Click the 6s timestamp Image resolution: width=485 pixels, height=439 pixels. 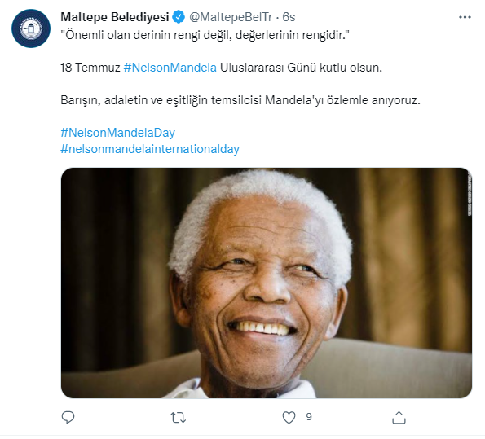coord(289,17)
